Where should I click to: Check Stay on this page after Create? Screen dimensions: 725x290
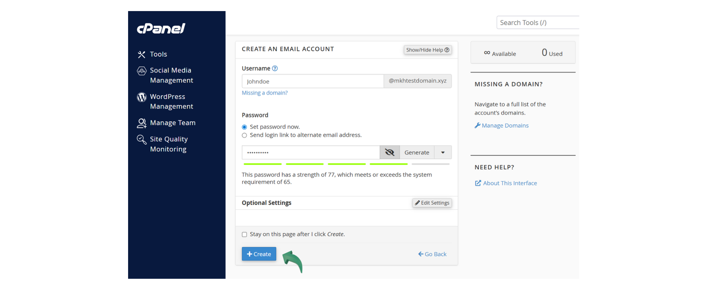[244, 235]
